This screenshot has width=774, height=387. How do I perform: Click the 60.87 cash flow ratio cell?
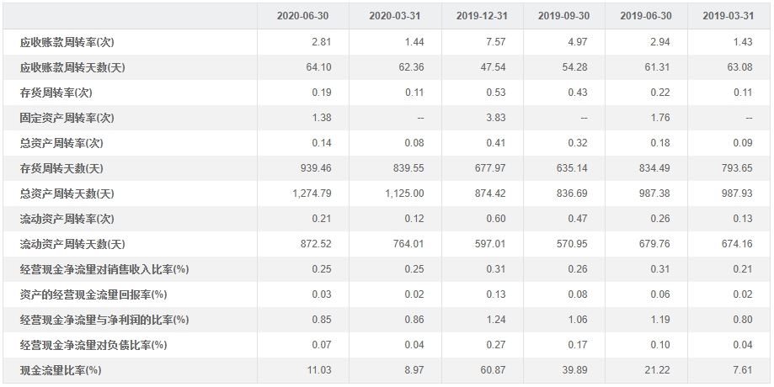click(492, 370)
